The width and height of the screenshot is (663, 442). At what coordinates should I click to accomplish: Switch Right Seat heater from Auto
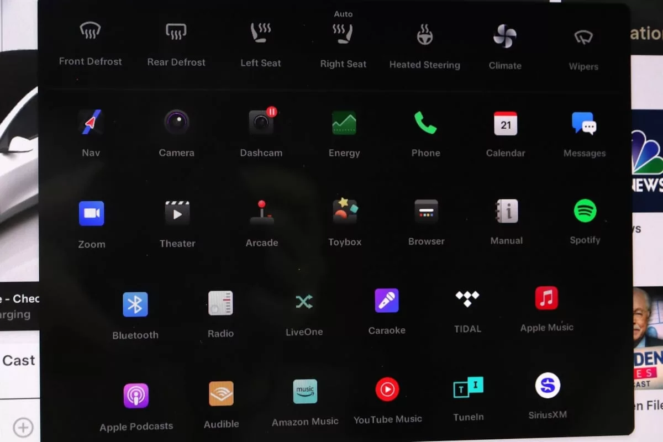[343, 34]
